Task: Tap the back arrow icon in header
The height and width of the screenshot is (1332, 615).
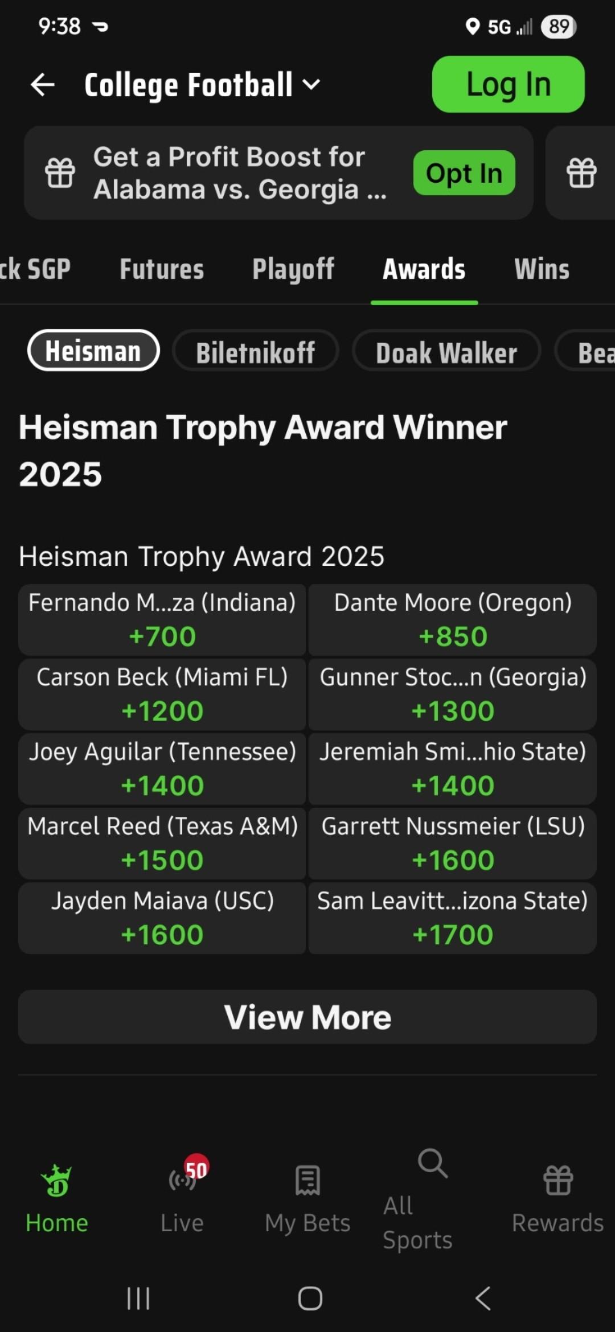Action: coord(43,85)
